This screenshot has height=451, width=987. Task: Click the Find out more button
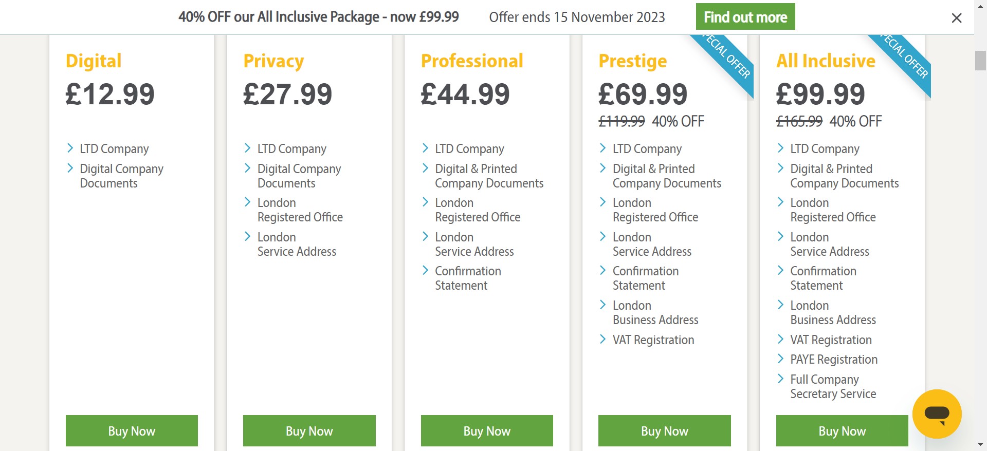(745, 17)
